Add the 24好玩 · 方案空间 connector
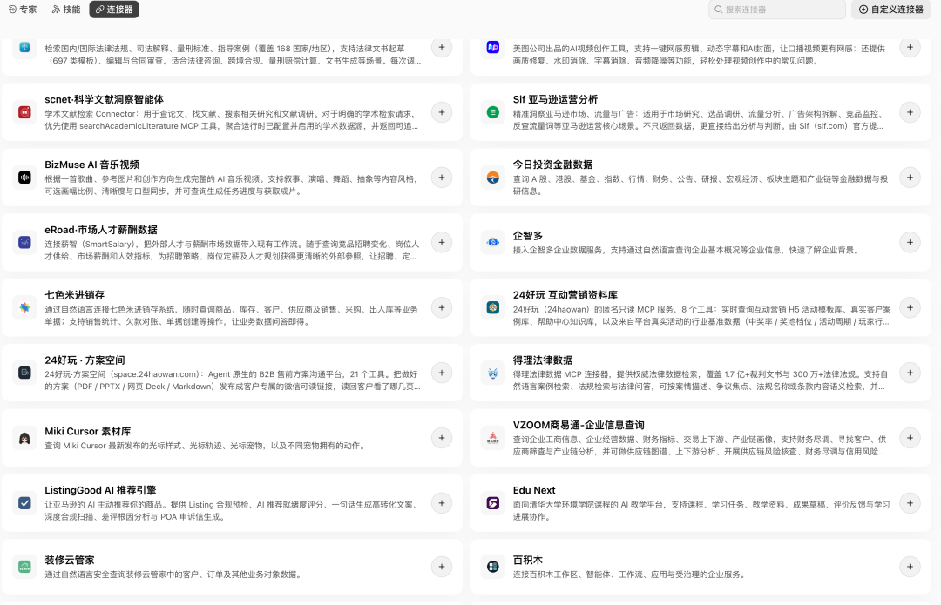Viewport: 941px width, 605px height. coord(442,373)
